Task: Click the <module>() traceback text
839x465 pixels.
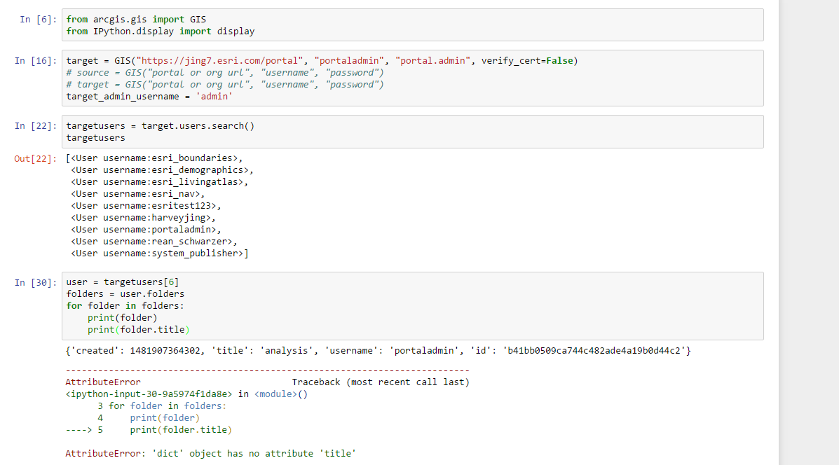Action: pyautogui.click(x=281, y=394)
